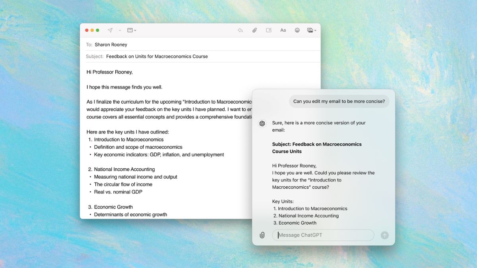Attach a file via ChatGPT's paperclip icon
477x268 pixels.
point(262,235)
